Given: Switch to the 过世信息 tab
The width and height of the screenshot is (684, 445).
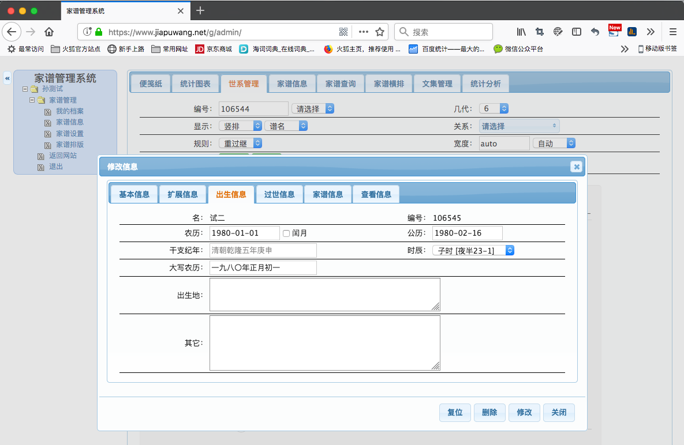Looking at the screenshot, I should (279, 194).
